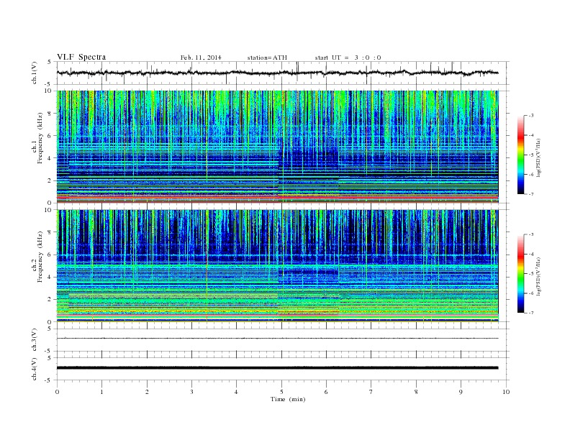The image size is (570, 440).
Task: Click the ch.1 spectrogram panel
Action: [278, 147]
